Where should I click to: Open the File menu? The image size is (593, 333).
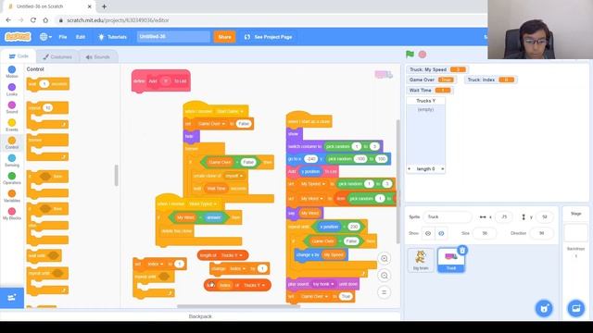click(63, 37)
